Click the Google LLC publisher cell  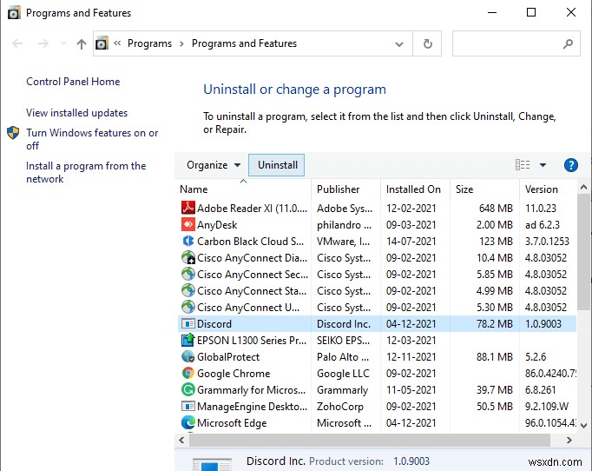(343, 374)
